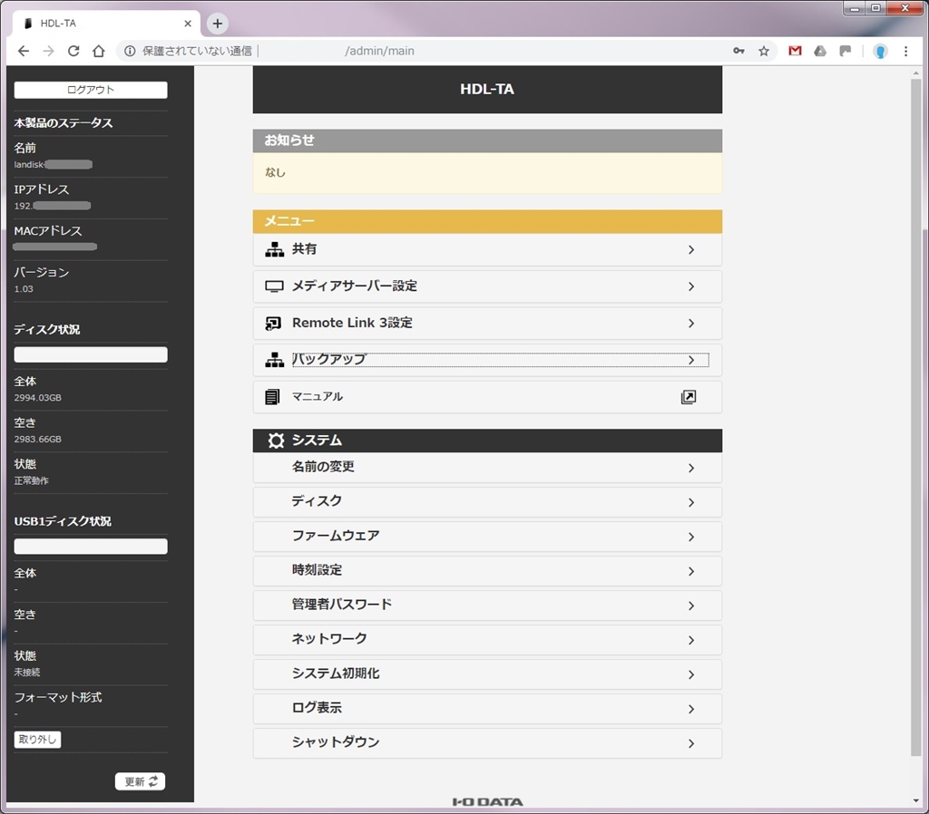Expand the ディスク chevron
Viewport: 929px width, 814px height.
(691, 502)
